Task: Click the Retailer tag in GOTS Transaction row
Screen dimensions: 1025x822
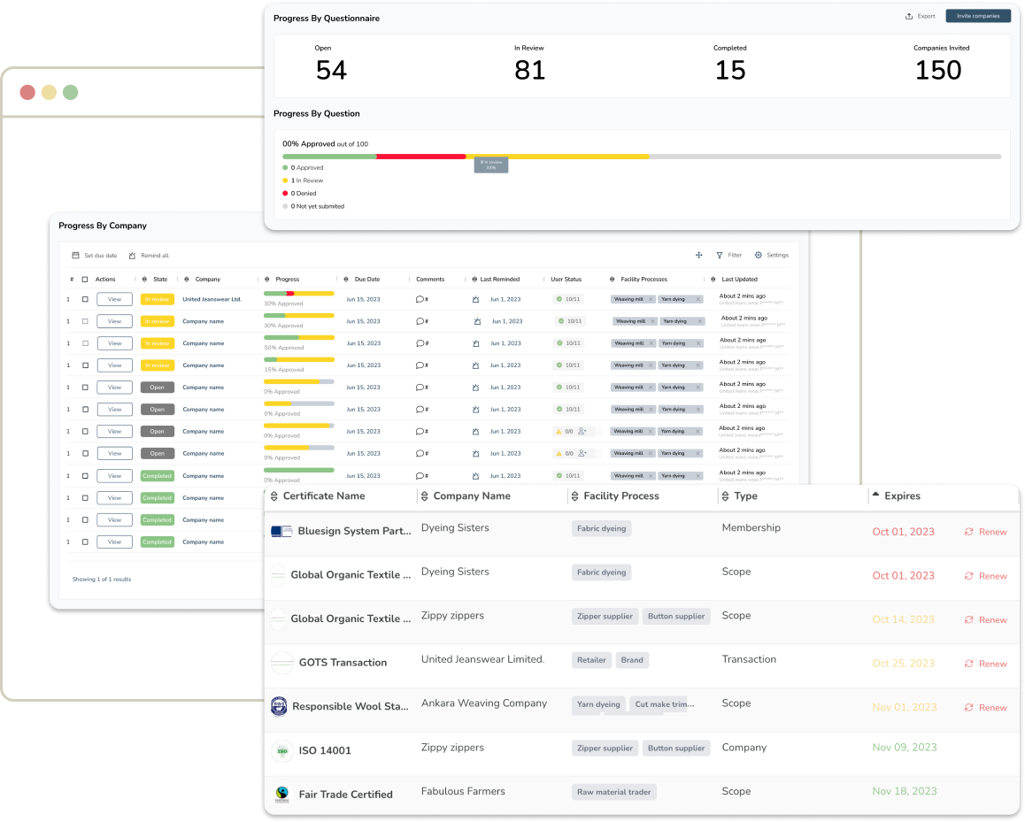Action: [x=591, y=661]
